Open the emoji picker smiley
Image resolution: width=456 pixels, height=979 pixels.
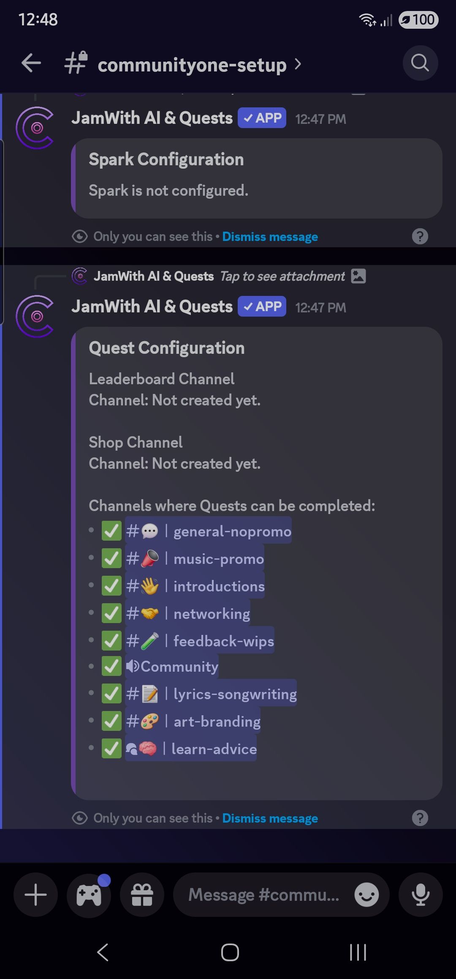coord(366,894)
